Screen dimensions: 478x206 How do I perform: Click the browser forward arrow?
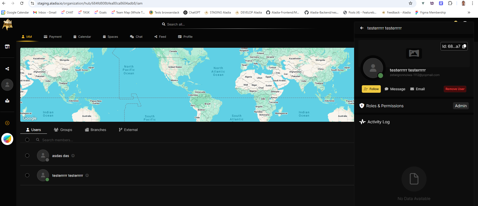13,3
